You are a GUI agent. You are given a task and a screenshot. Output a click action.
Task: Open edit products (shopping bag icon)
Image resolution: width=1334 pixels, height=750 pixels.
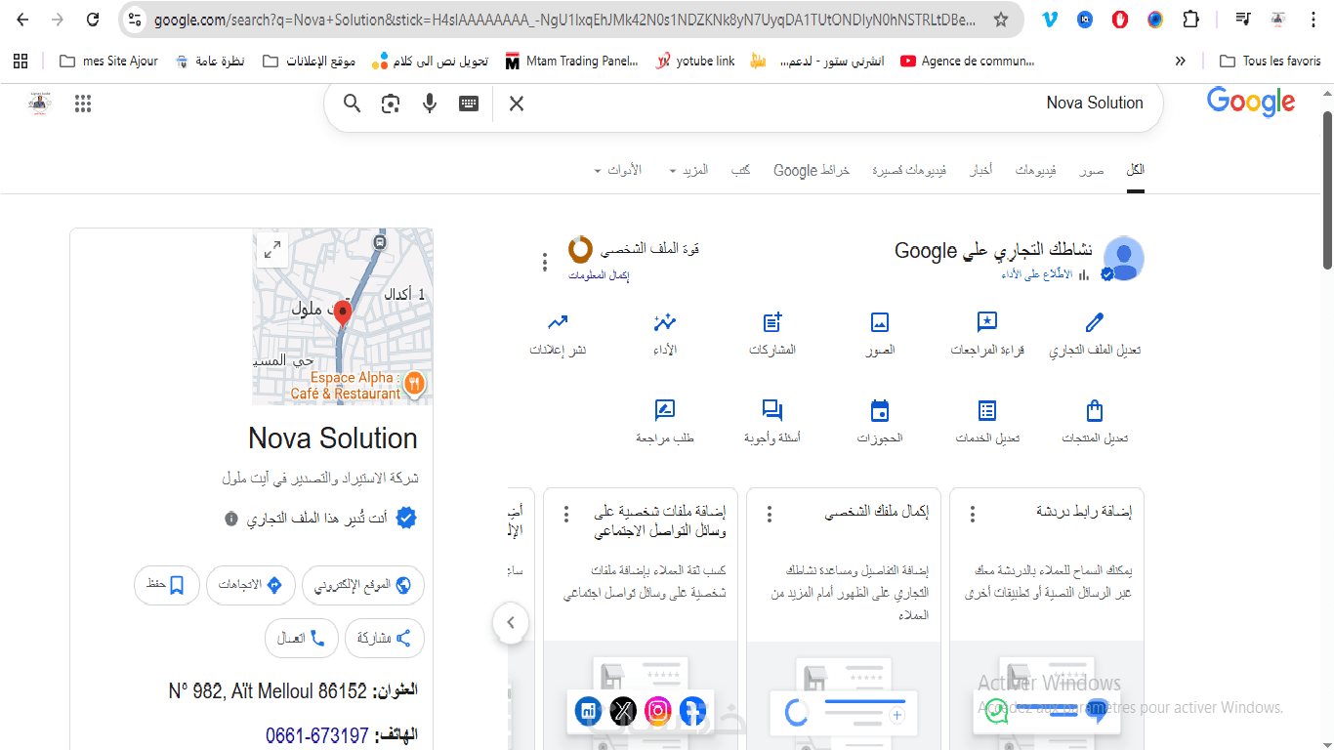tap(1095, 410)
